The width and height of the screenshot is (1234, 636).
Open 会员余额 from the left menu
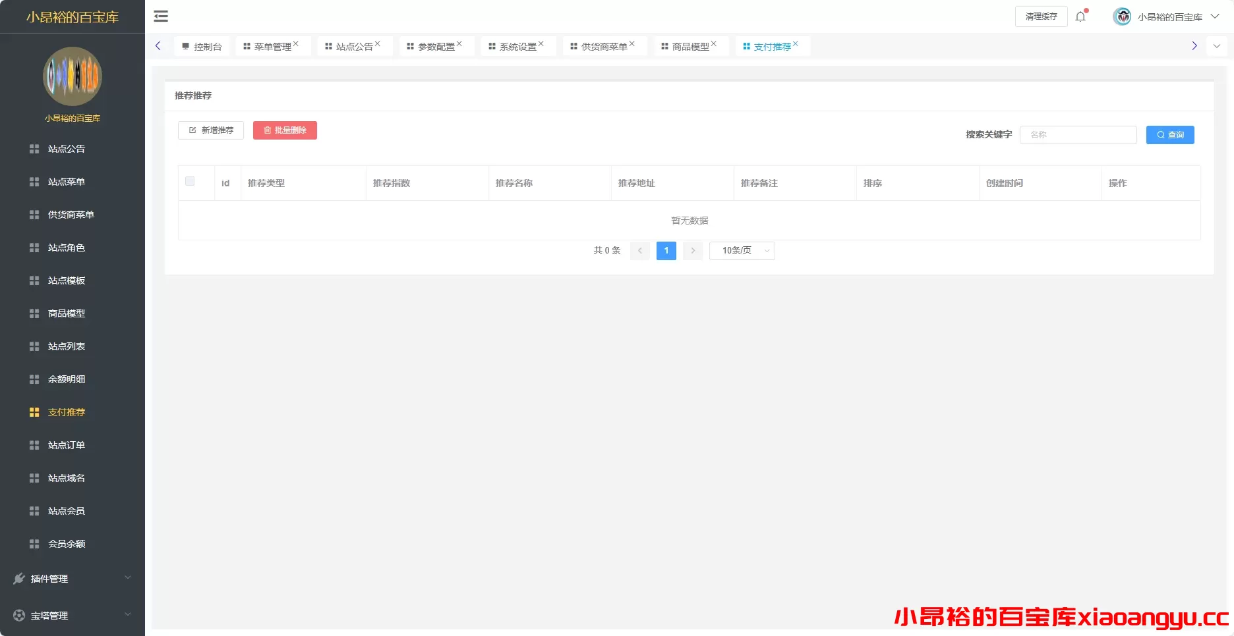click(66, 544)
